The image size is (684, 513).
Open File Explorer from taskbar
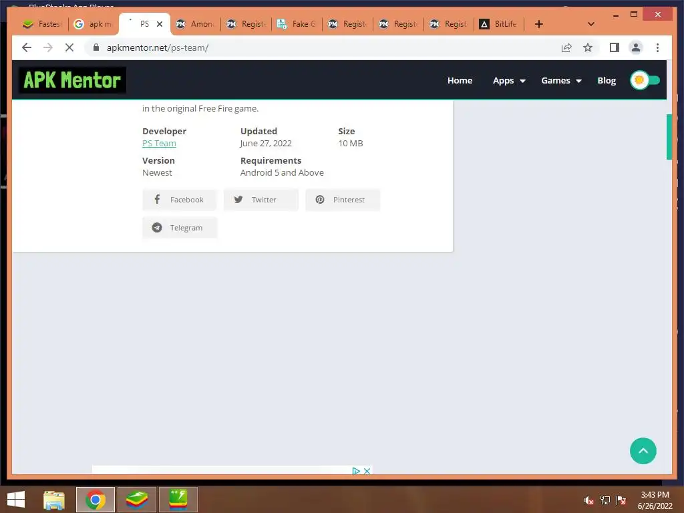(x=54, y=500)
